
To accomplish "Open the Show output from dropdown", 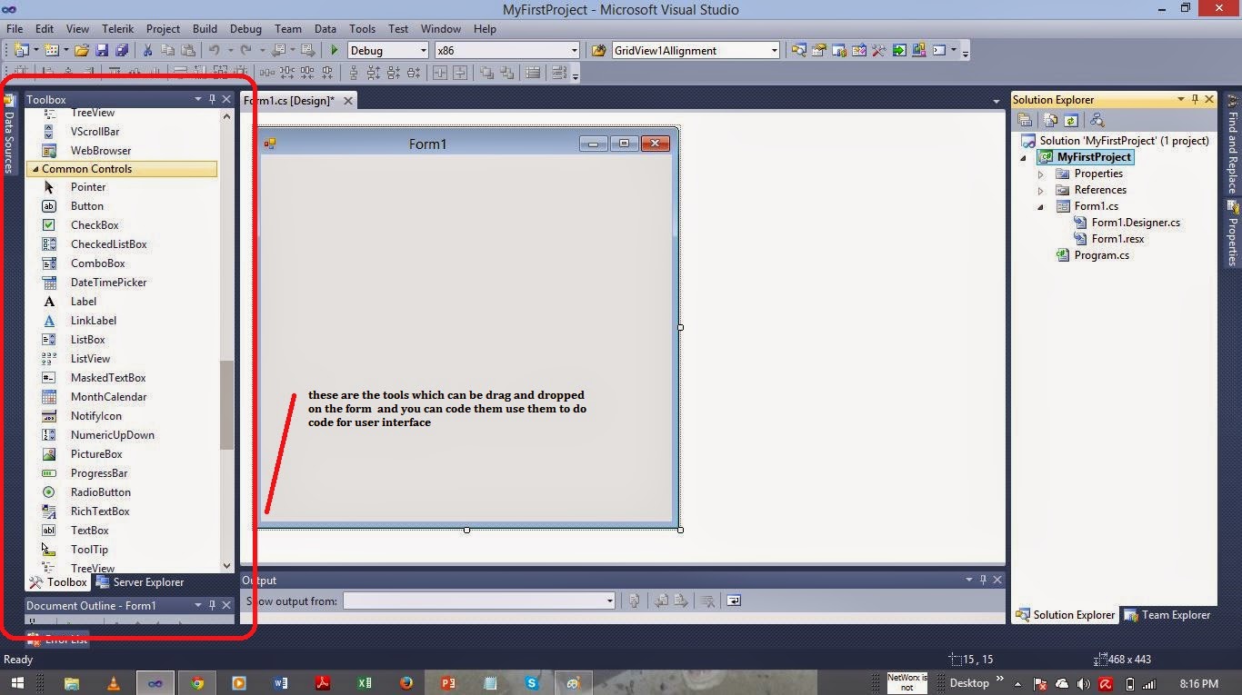I will 609,601.
